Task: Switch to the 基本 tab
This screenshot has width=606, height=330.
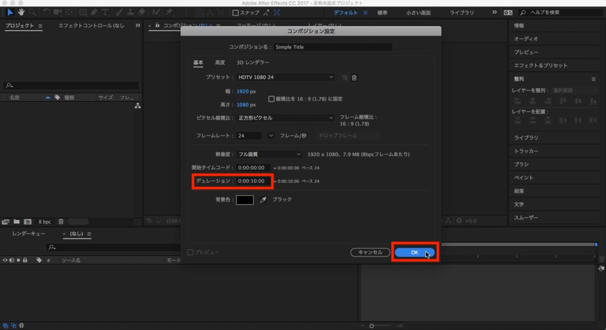Action: click(x=198, y=63)
